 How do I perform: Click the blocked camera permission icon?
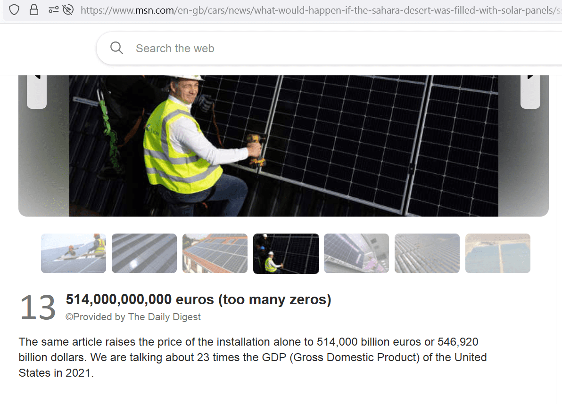coord(68,10)
